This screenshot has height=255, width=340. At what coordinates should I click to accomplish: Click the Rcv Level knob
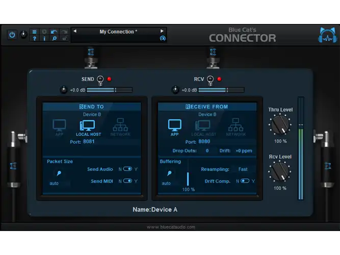point(280,171)
